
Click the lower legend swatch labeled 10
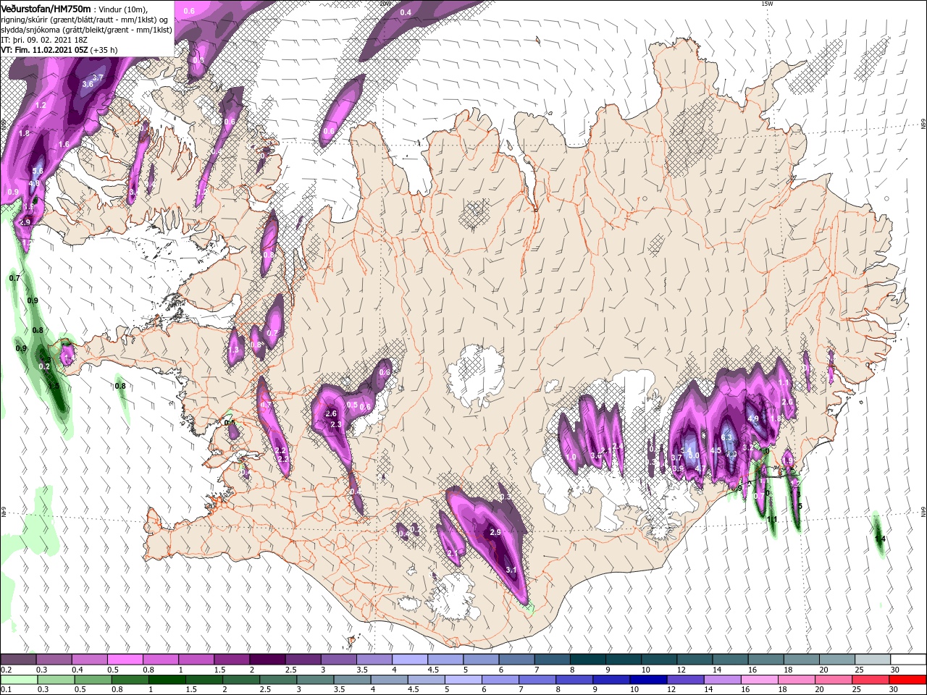(647, 680)
